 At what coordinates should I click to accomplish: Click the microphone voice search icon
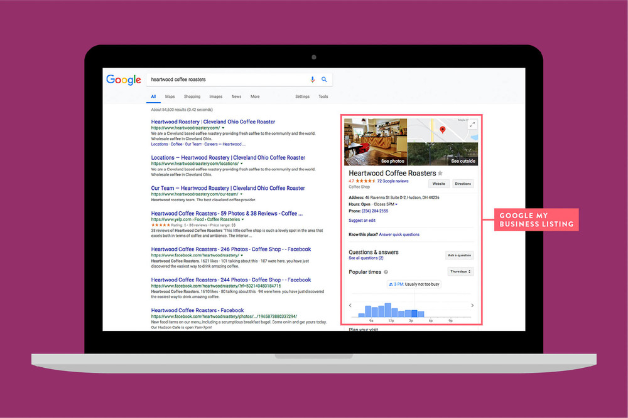pos(312,80)
